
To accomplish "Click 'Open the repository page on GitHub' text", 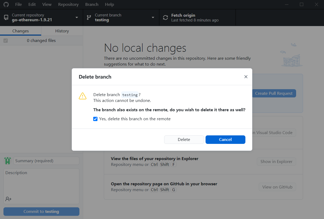I will coord(164,184).
